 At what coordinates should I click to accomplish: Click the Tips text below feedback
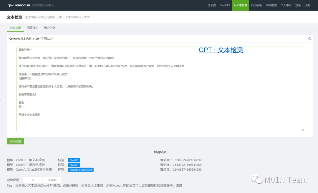click(x=94, y=186)
